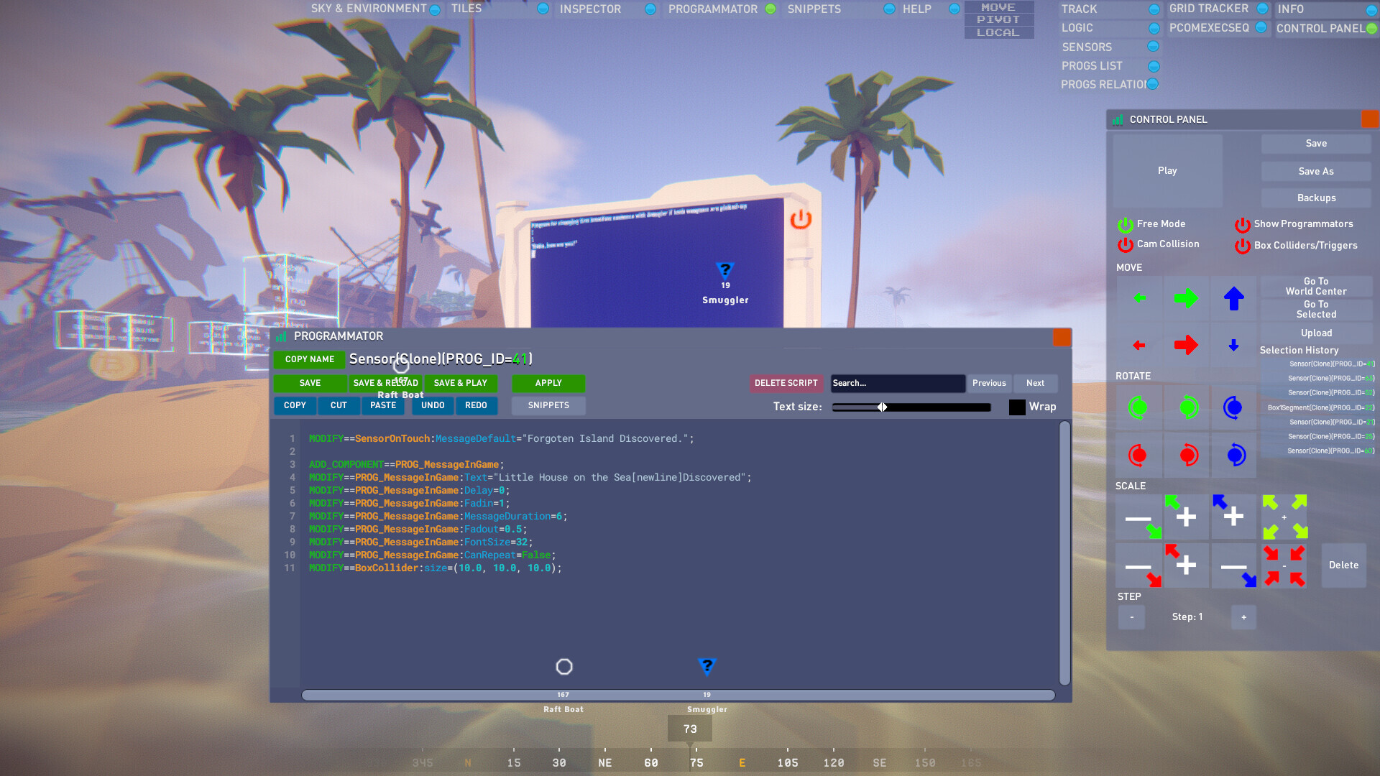Viewport: 1380px width, 776px height.
Task: Select the green rotate icon under ROTATE
Action: click(x=1138, y=407)
